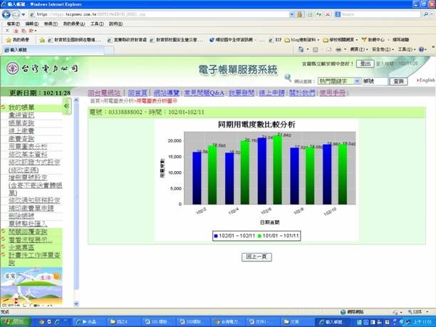Open the 說明(H) menu
Image resolution: width=436 pixels, height=327 pixels.
tap(115, 24)
